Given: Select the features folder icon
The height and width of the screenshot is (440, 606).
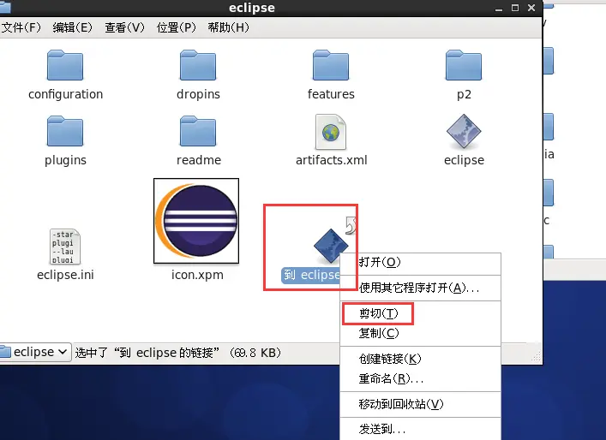Looking at the screenshot, I should tap(331, 65).
